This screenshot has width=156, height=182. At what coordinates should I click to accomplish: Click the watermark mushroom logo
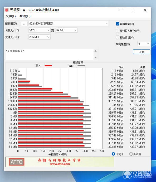[x=127, y=175]
